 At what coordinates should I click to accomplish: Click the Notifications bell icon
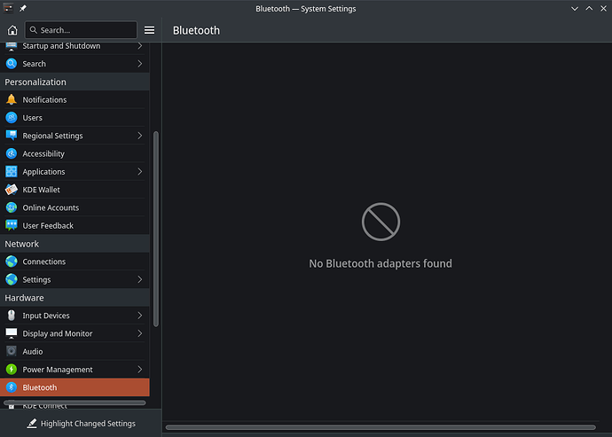[x=12, y=99]
